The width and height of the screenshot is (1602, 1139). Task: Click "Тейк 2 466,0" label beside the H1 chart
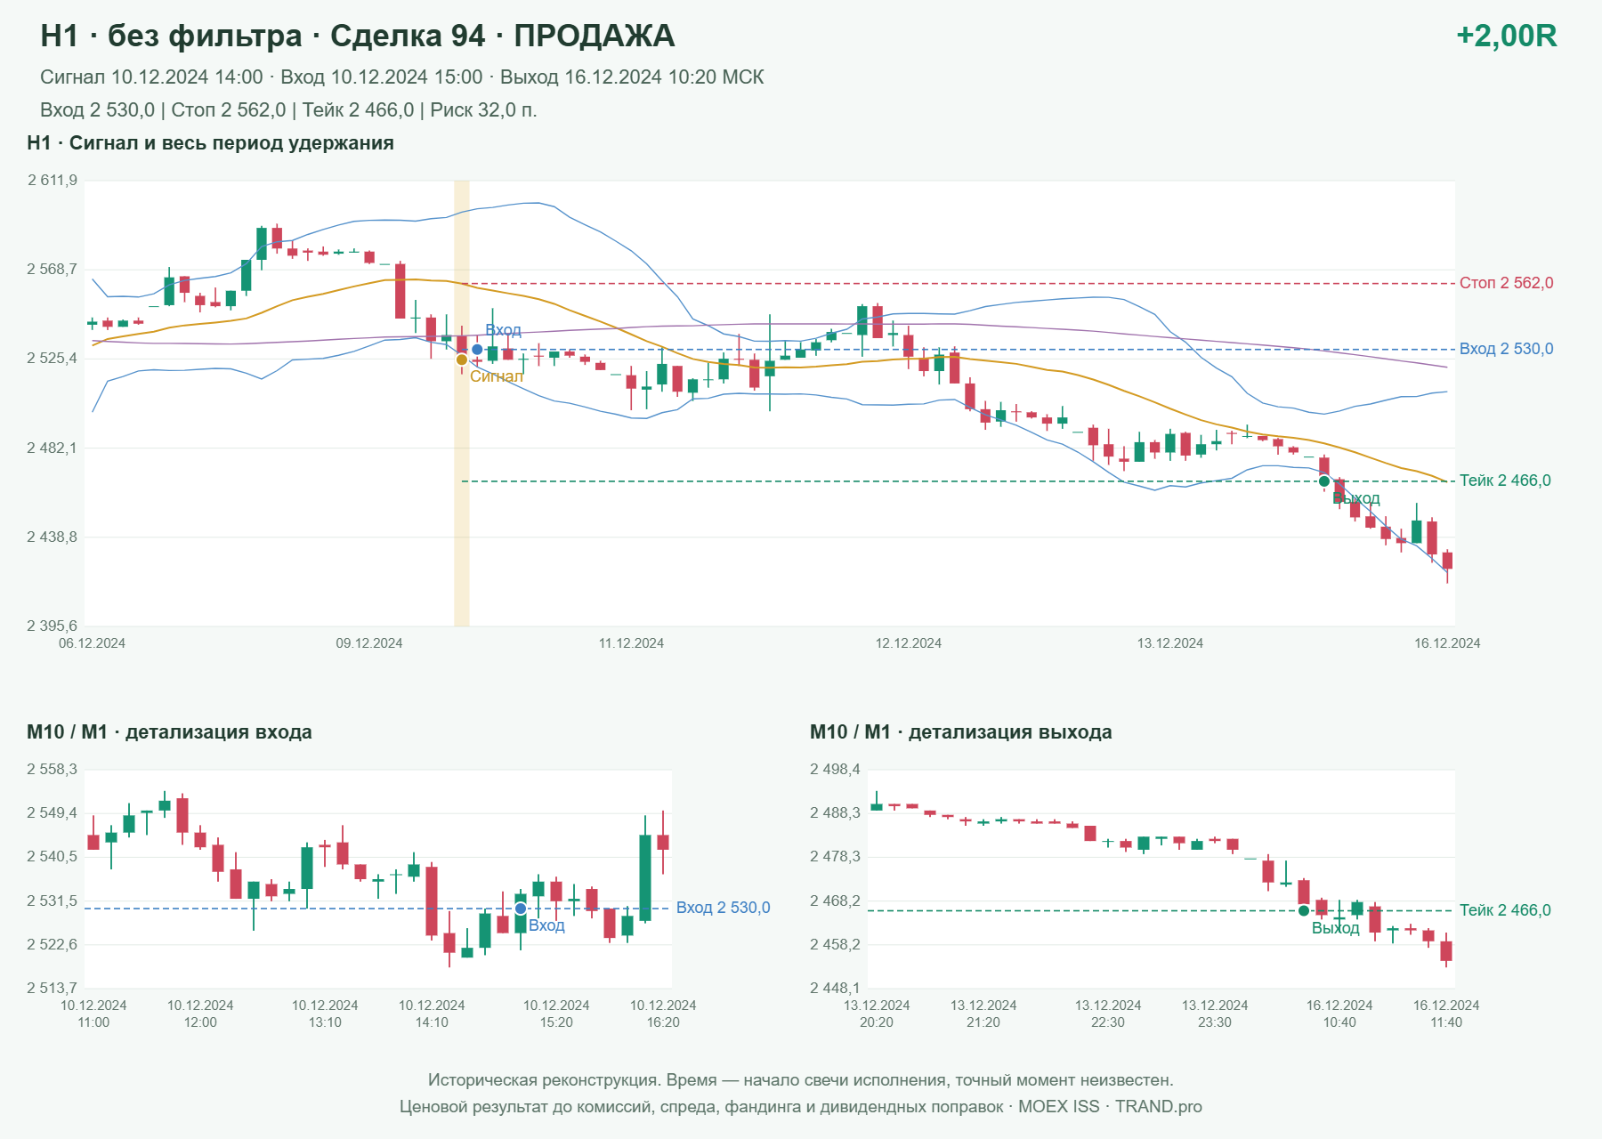click(1505, 481)
